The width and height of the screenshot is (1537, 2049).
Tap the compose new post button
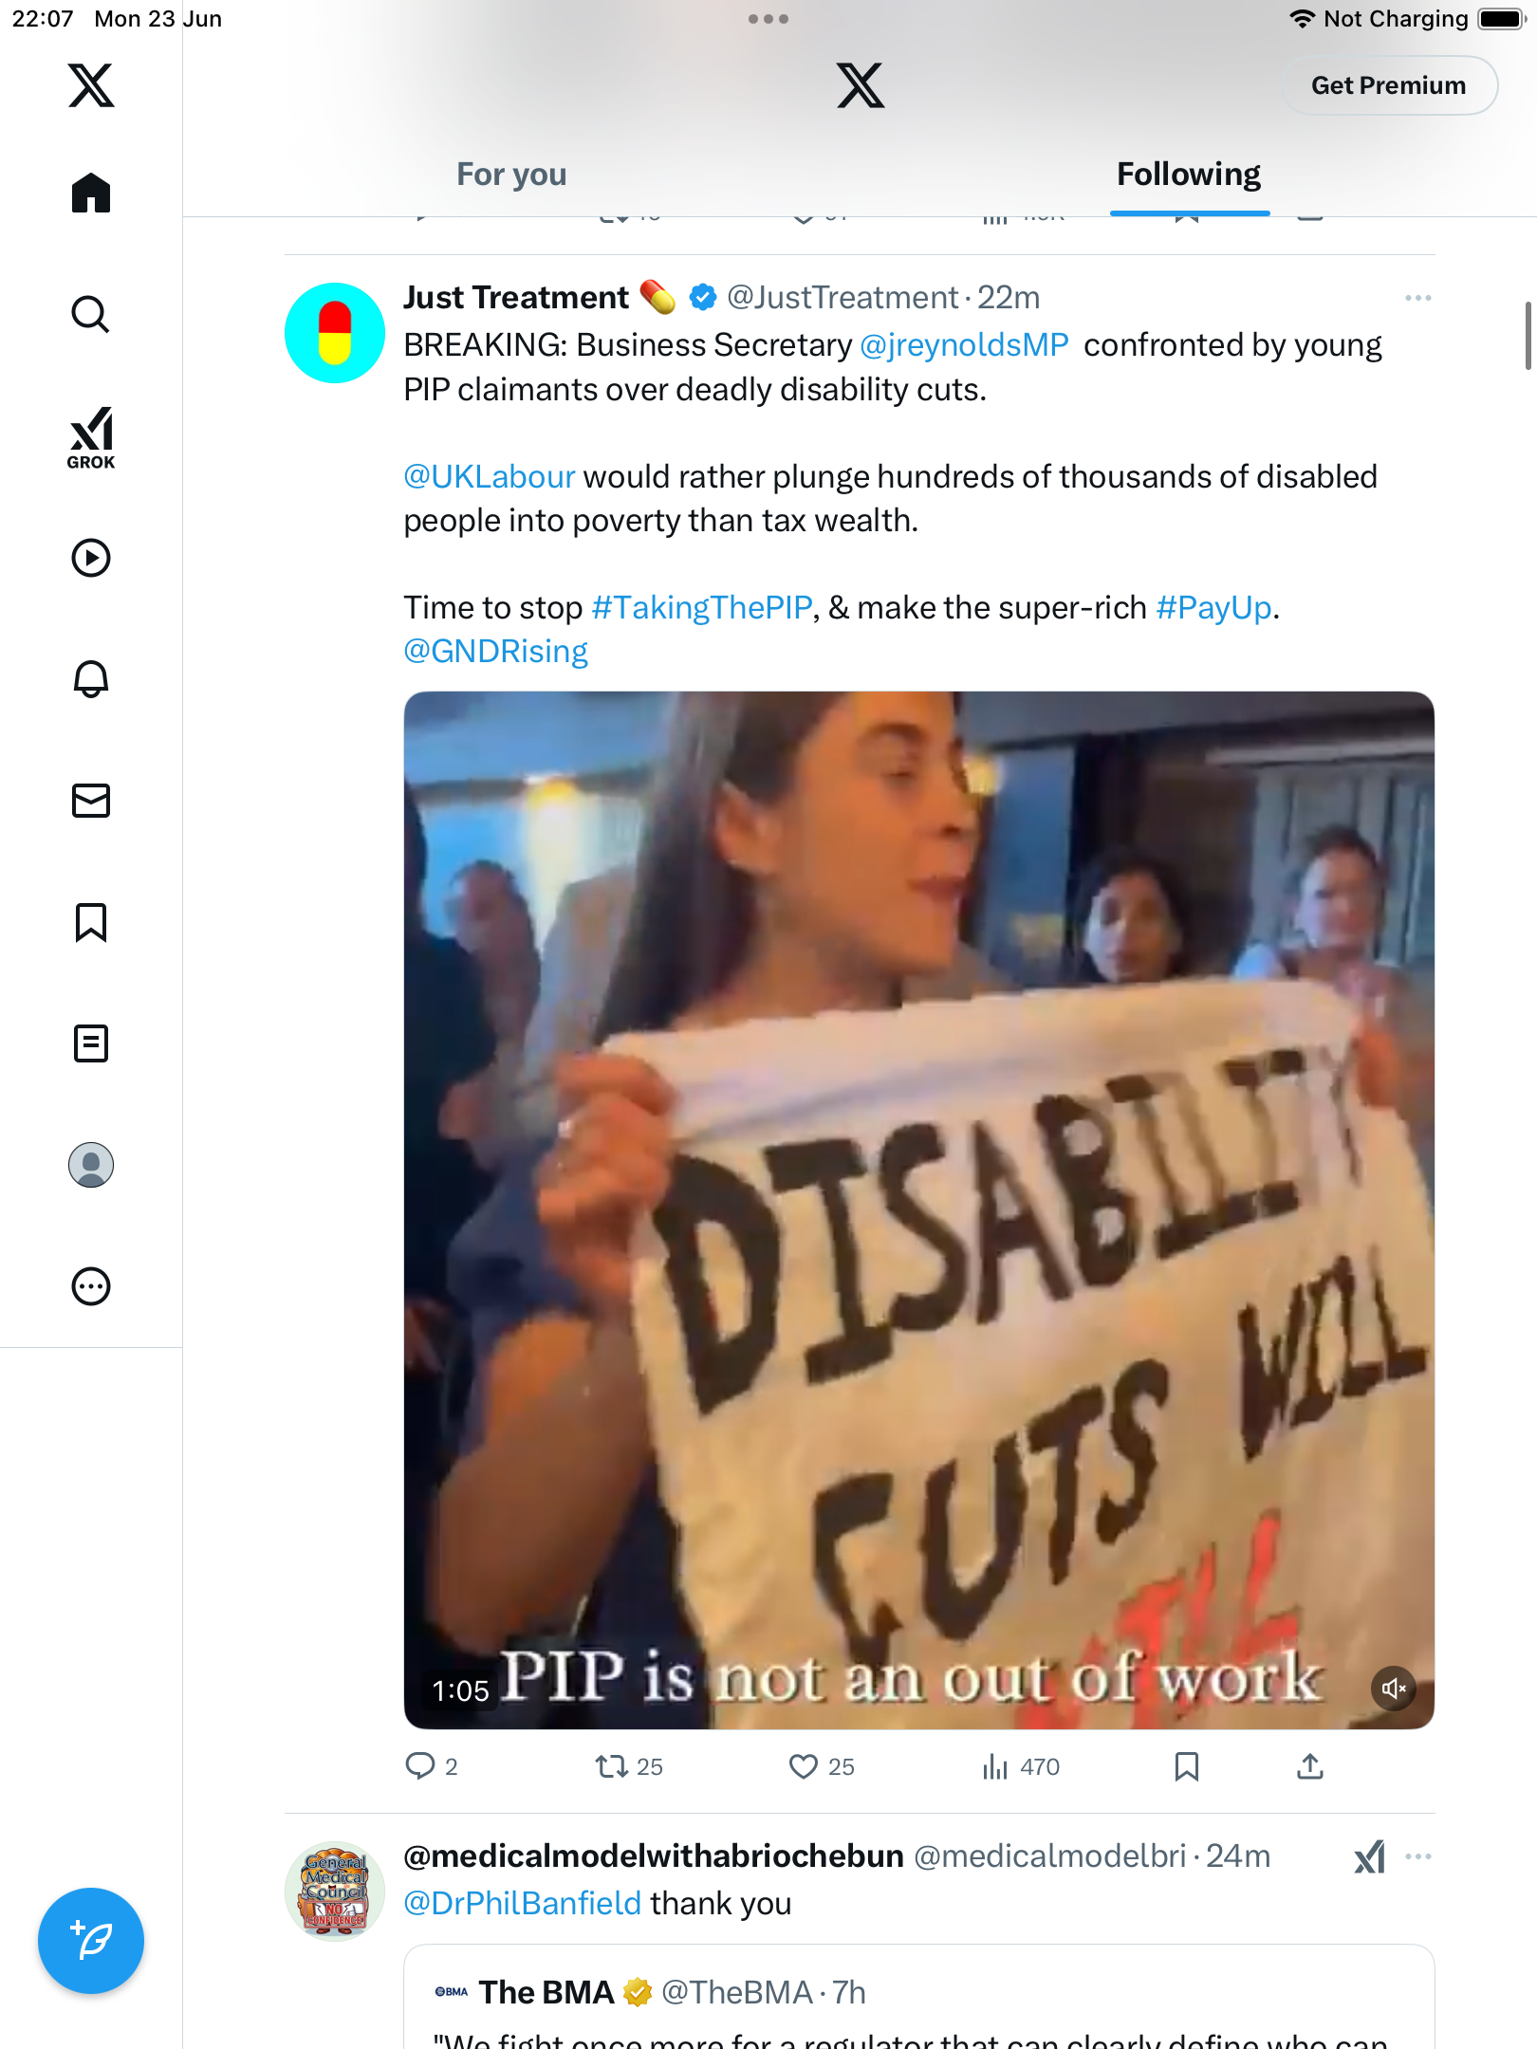click(x=91, y=1941)
